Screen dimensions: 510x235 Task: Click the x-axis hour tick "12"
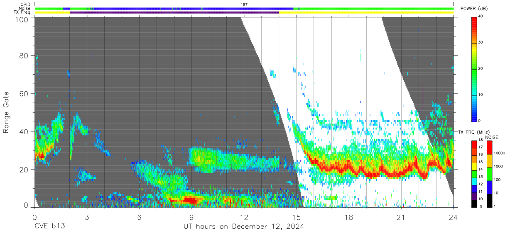click(244, 217)
